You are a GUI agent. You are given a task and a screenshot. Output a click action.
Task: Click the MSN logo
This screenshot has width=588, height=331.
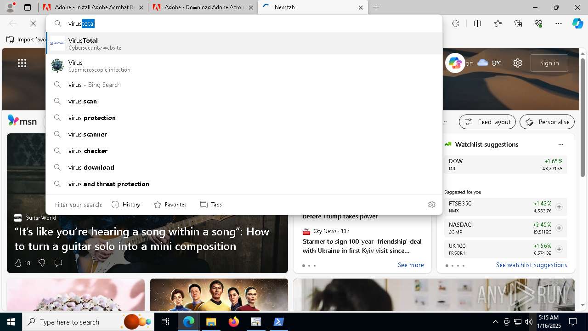[22, 121]
